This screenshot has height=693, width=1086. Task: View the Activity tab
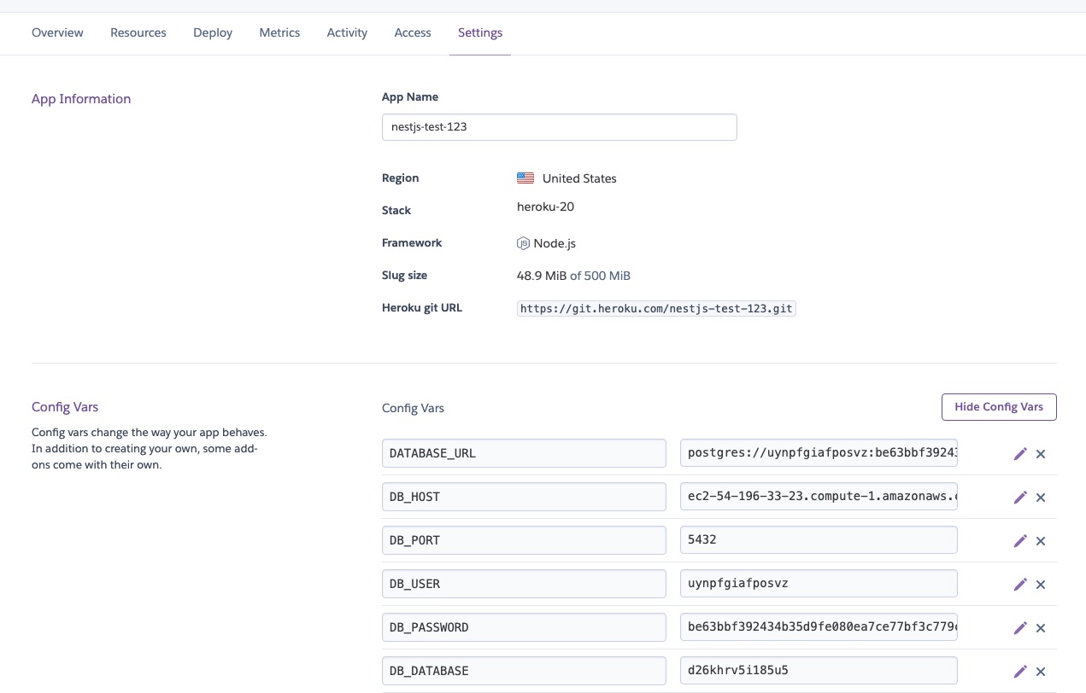(x=347, y=32)
